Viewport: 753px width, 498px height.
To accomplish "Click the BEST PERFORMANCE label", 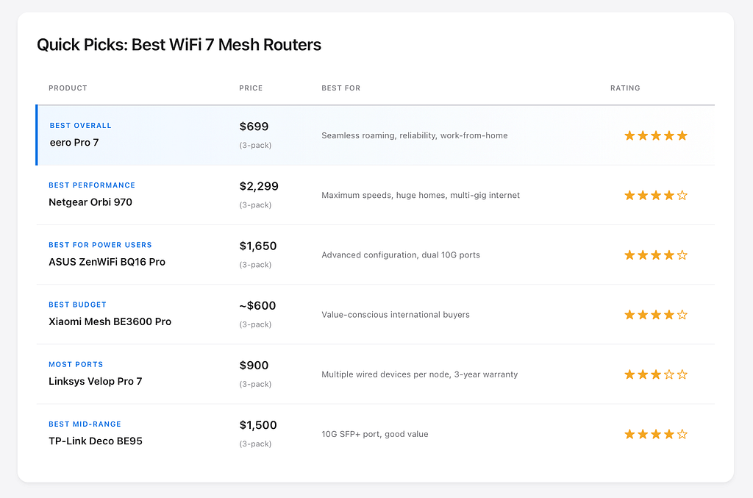I will [92, 185].
